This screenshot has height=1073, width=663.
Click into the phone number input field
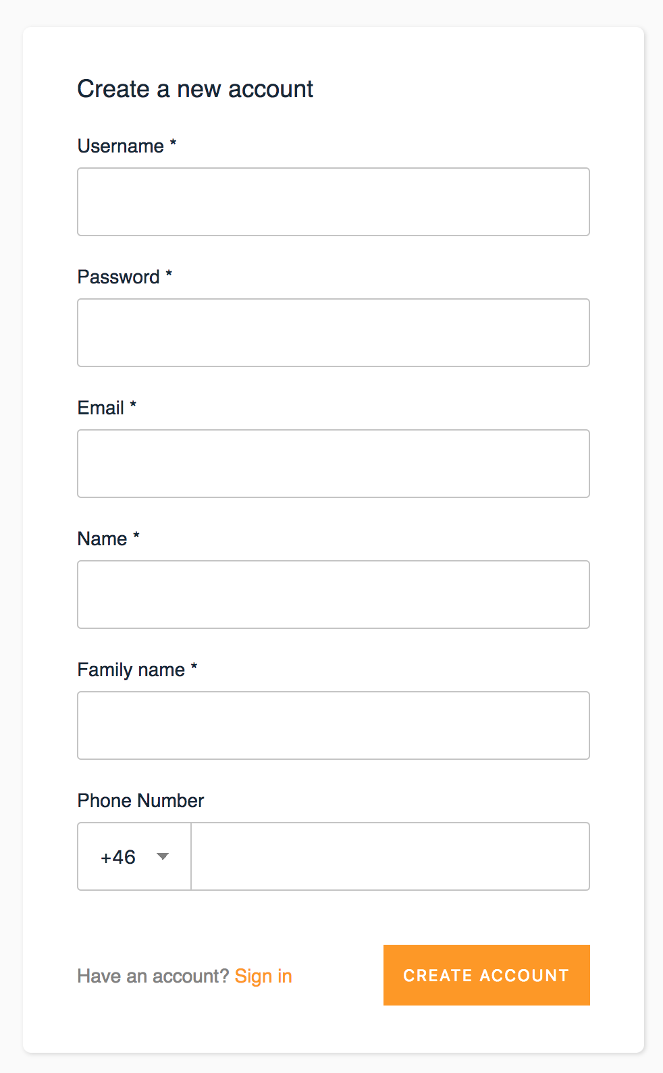point(390,856)
